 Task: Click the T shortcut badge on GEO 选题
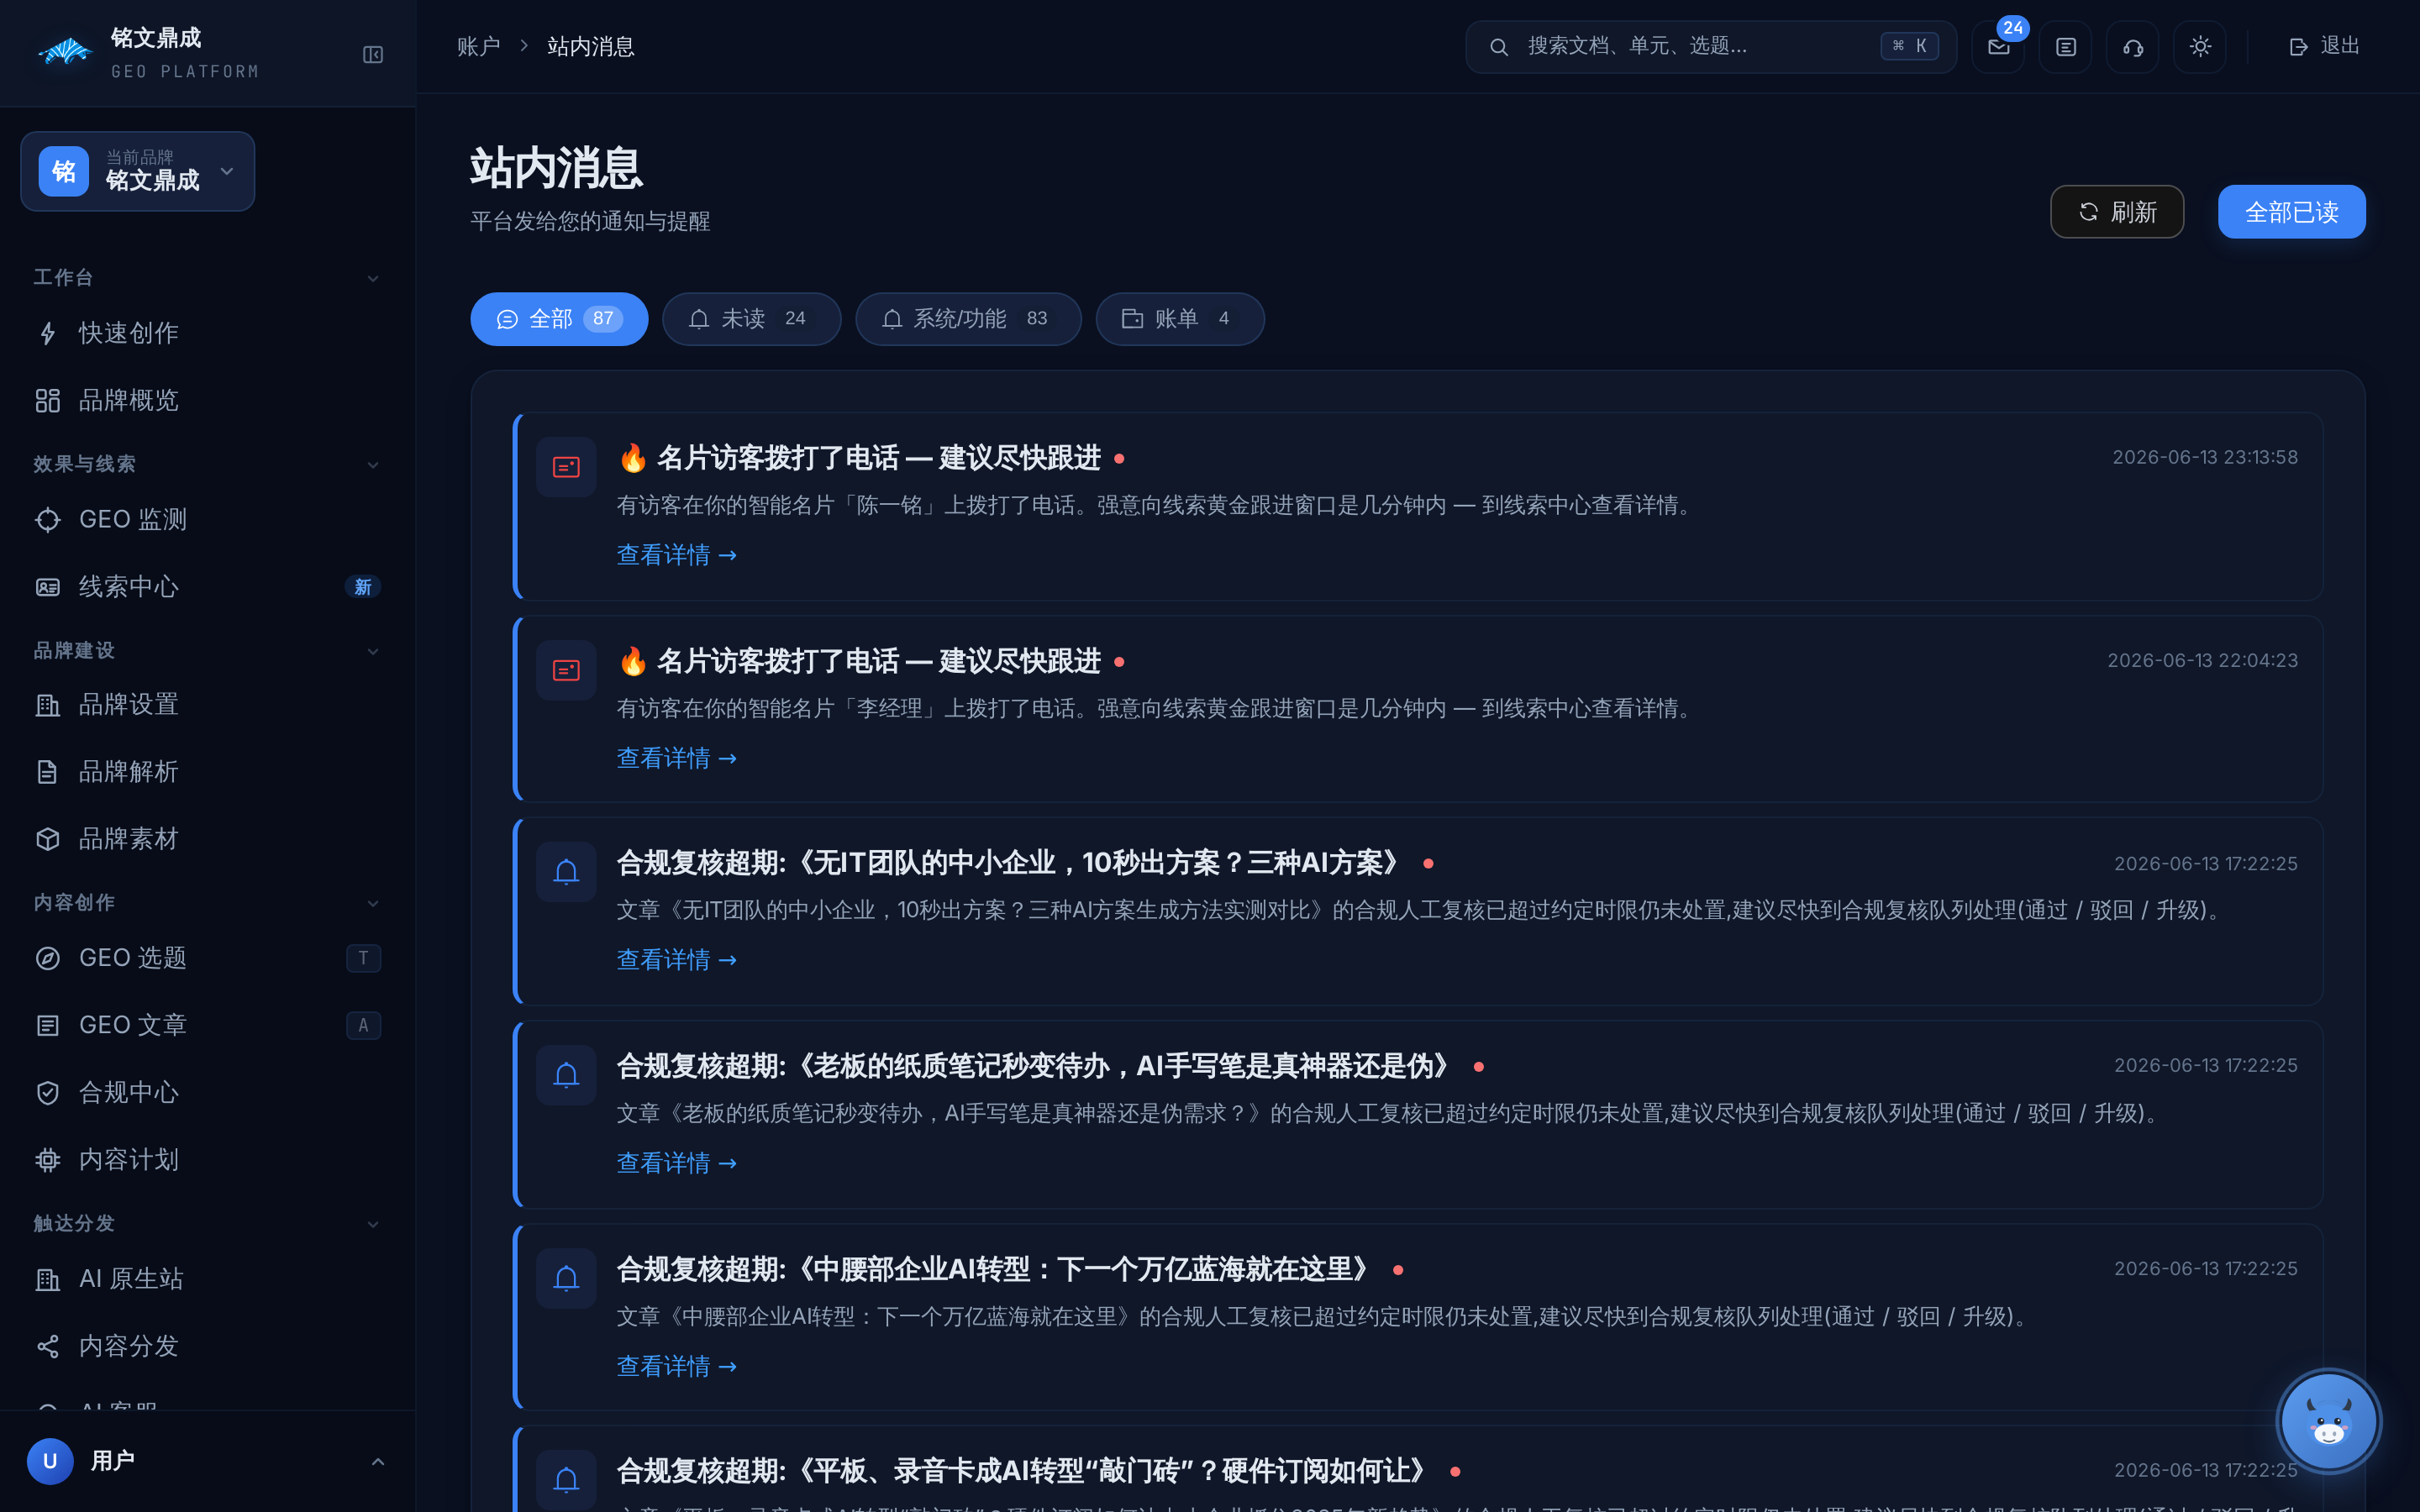tap(363, 958)
